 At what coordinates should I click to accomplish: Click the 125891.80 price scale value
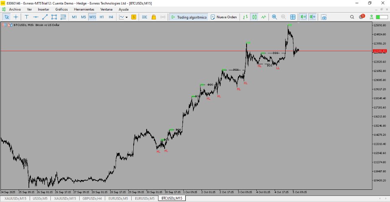click(380, 25)
